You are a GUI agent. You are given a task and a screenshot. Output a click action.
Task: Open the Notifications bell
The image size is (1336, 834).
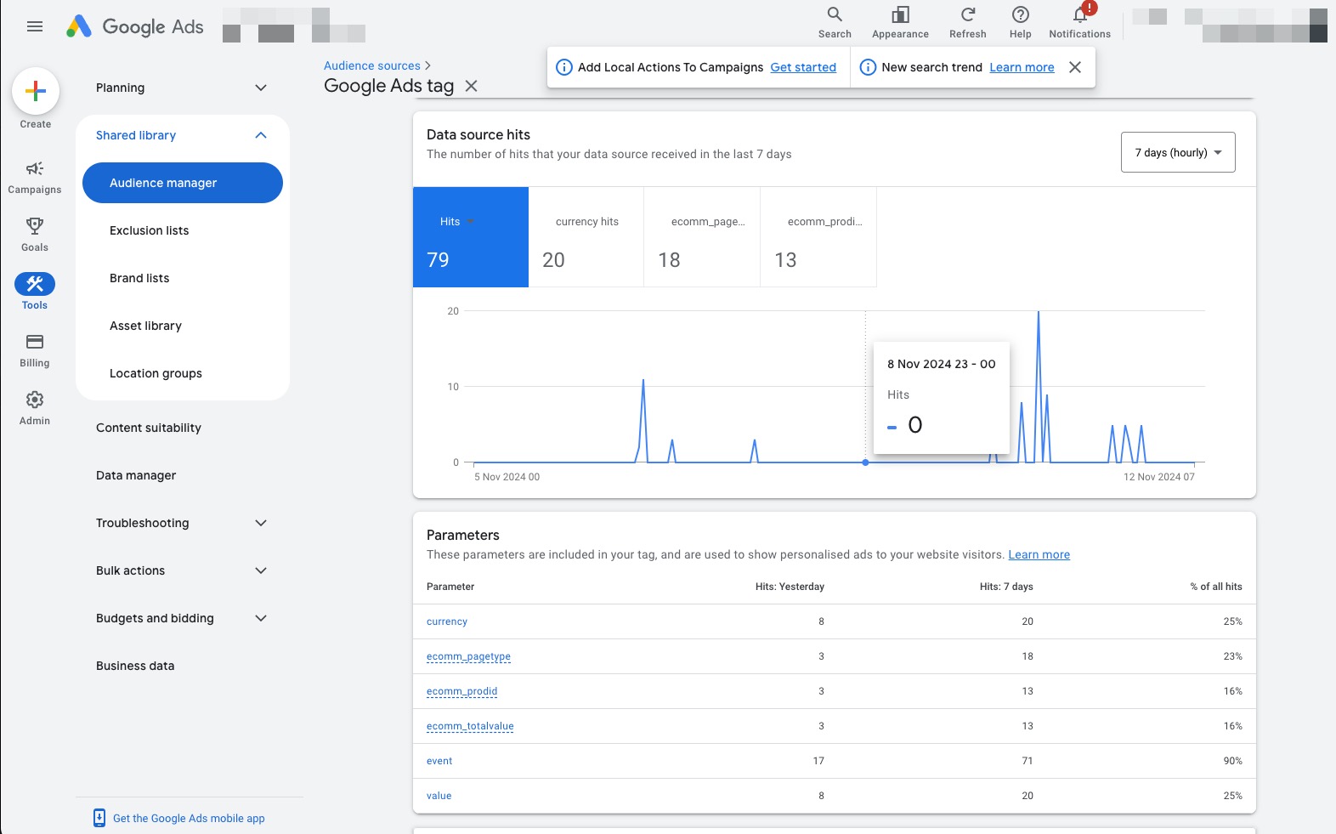coord(1080,14)
